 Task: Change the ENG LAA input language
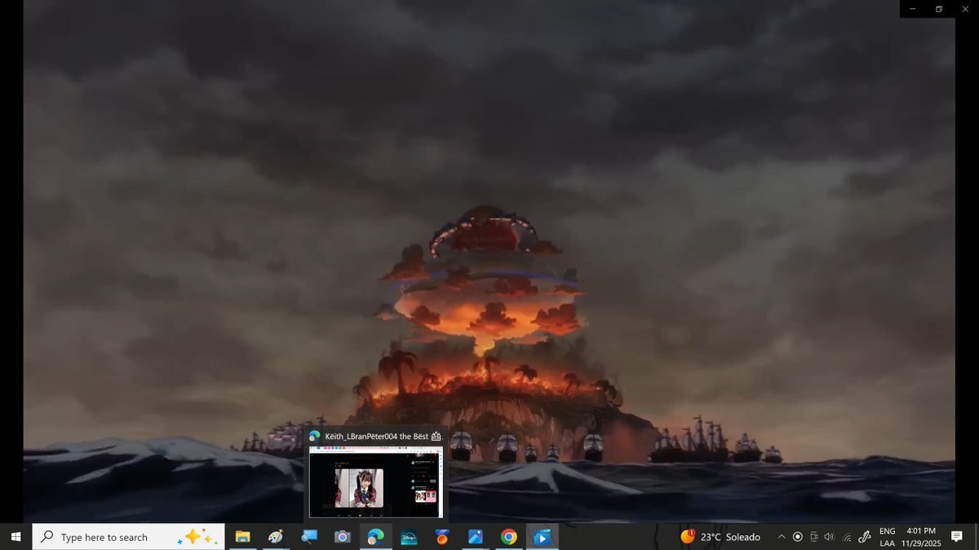pos(887,537)
